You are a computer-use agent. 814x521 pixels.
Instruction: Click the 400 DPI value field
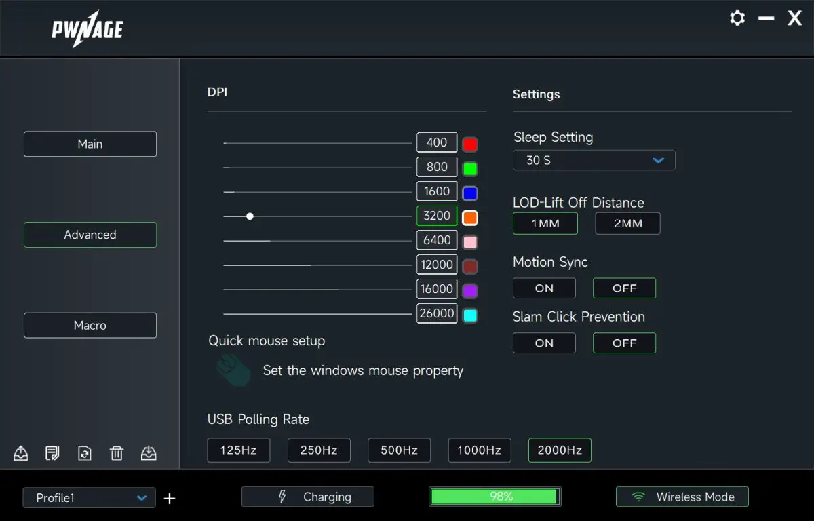click(437, 142)
